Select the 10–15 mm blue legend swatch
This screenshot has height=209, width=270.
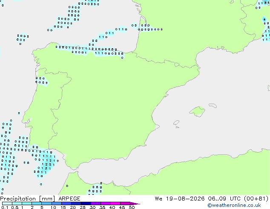coord(56,203)
